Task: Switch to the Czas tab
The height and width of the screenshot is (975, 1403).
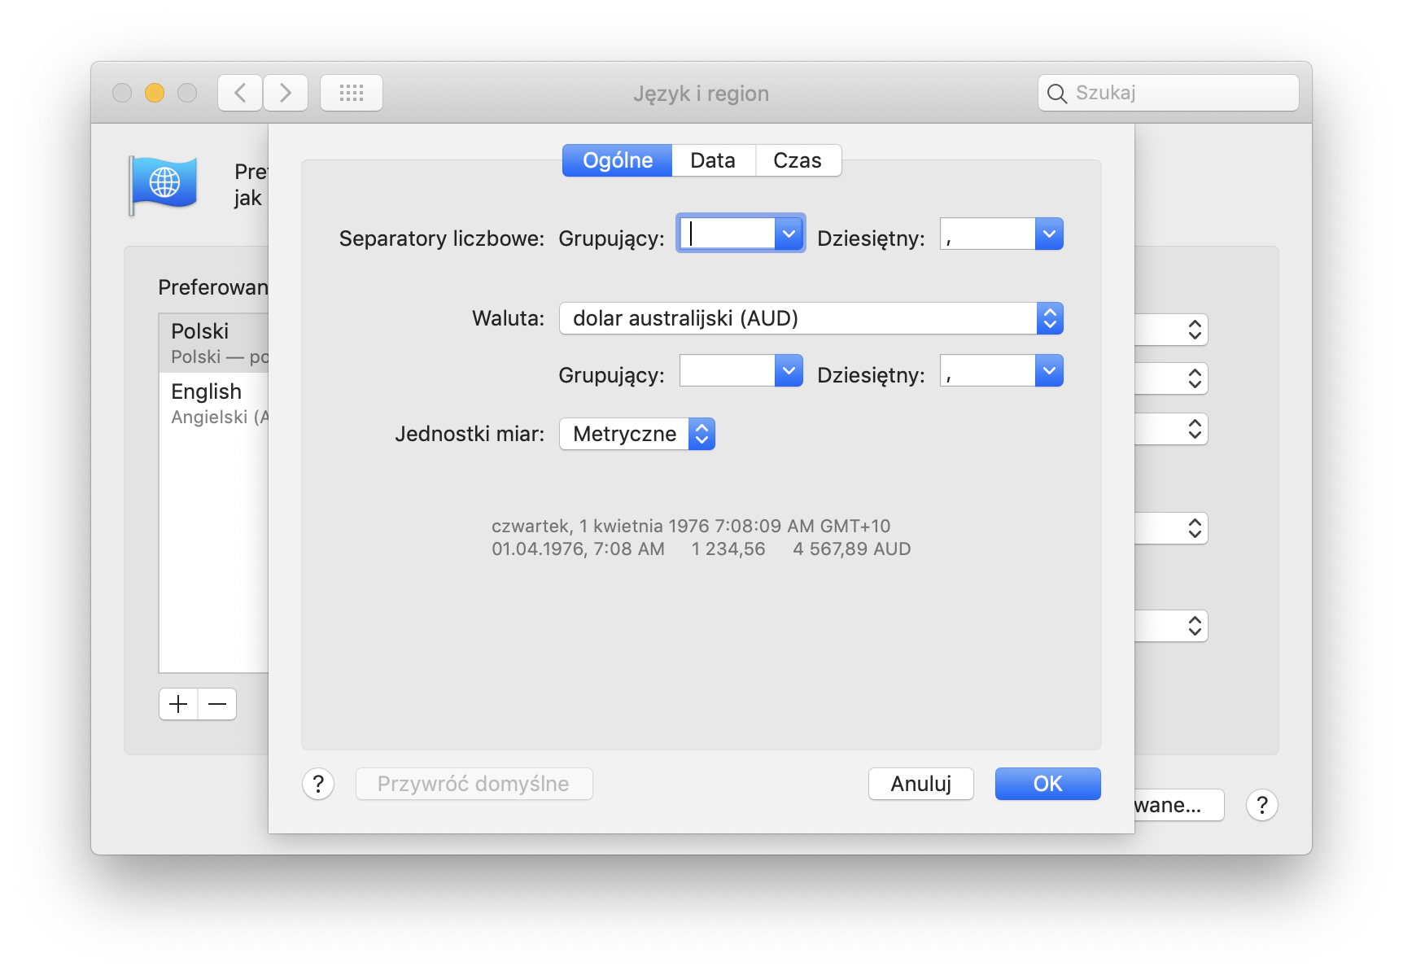Action: 798,160
